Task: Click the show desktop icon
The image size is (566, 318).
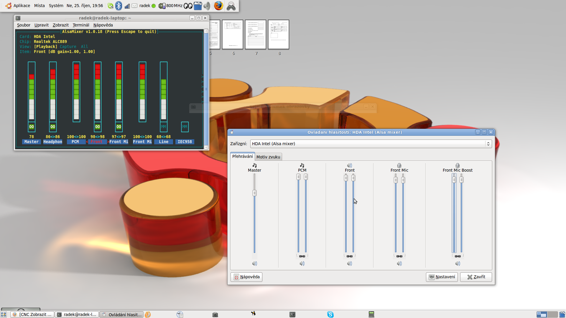Action: pos(4,314)
